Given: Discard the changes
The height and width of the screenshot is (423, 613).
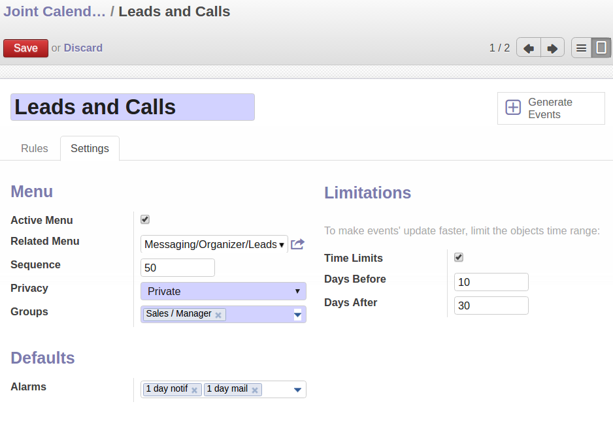Looking at the screenshot, I should pos(83,48).
